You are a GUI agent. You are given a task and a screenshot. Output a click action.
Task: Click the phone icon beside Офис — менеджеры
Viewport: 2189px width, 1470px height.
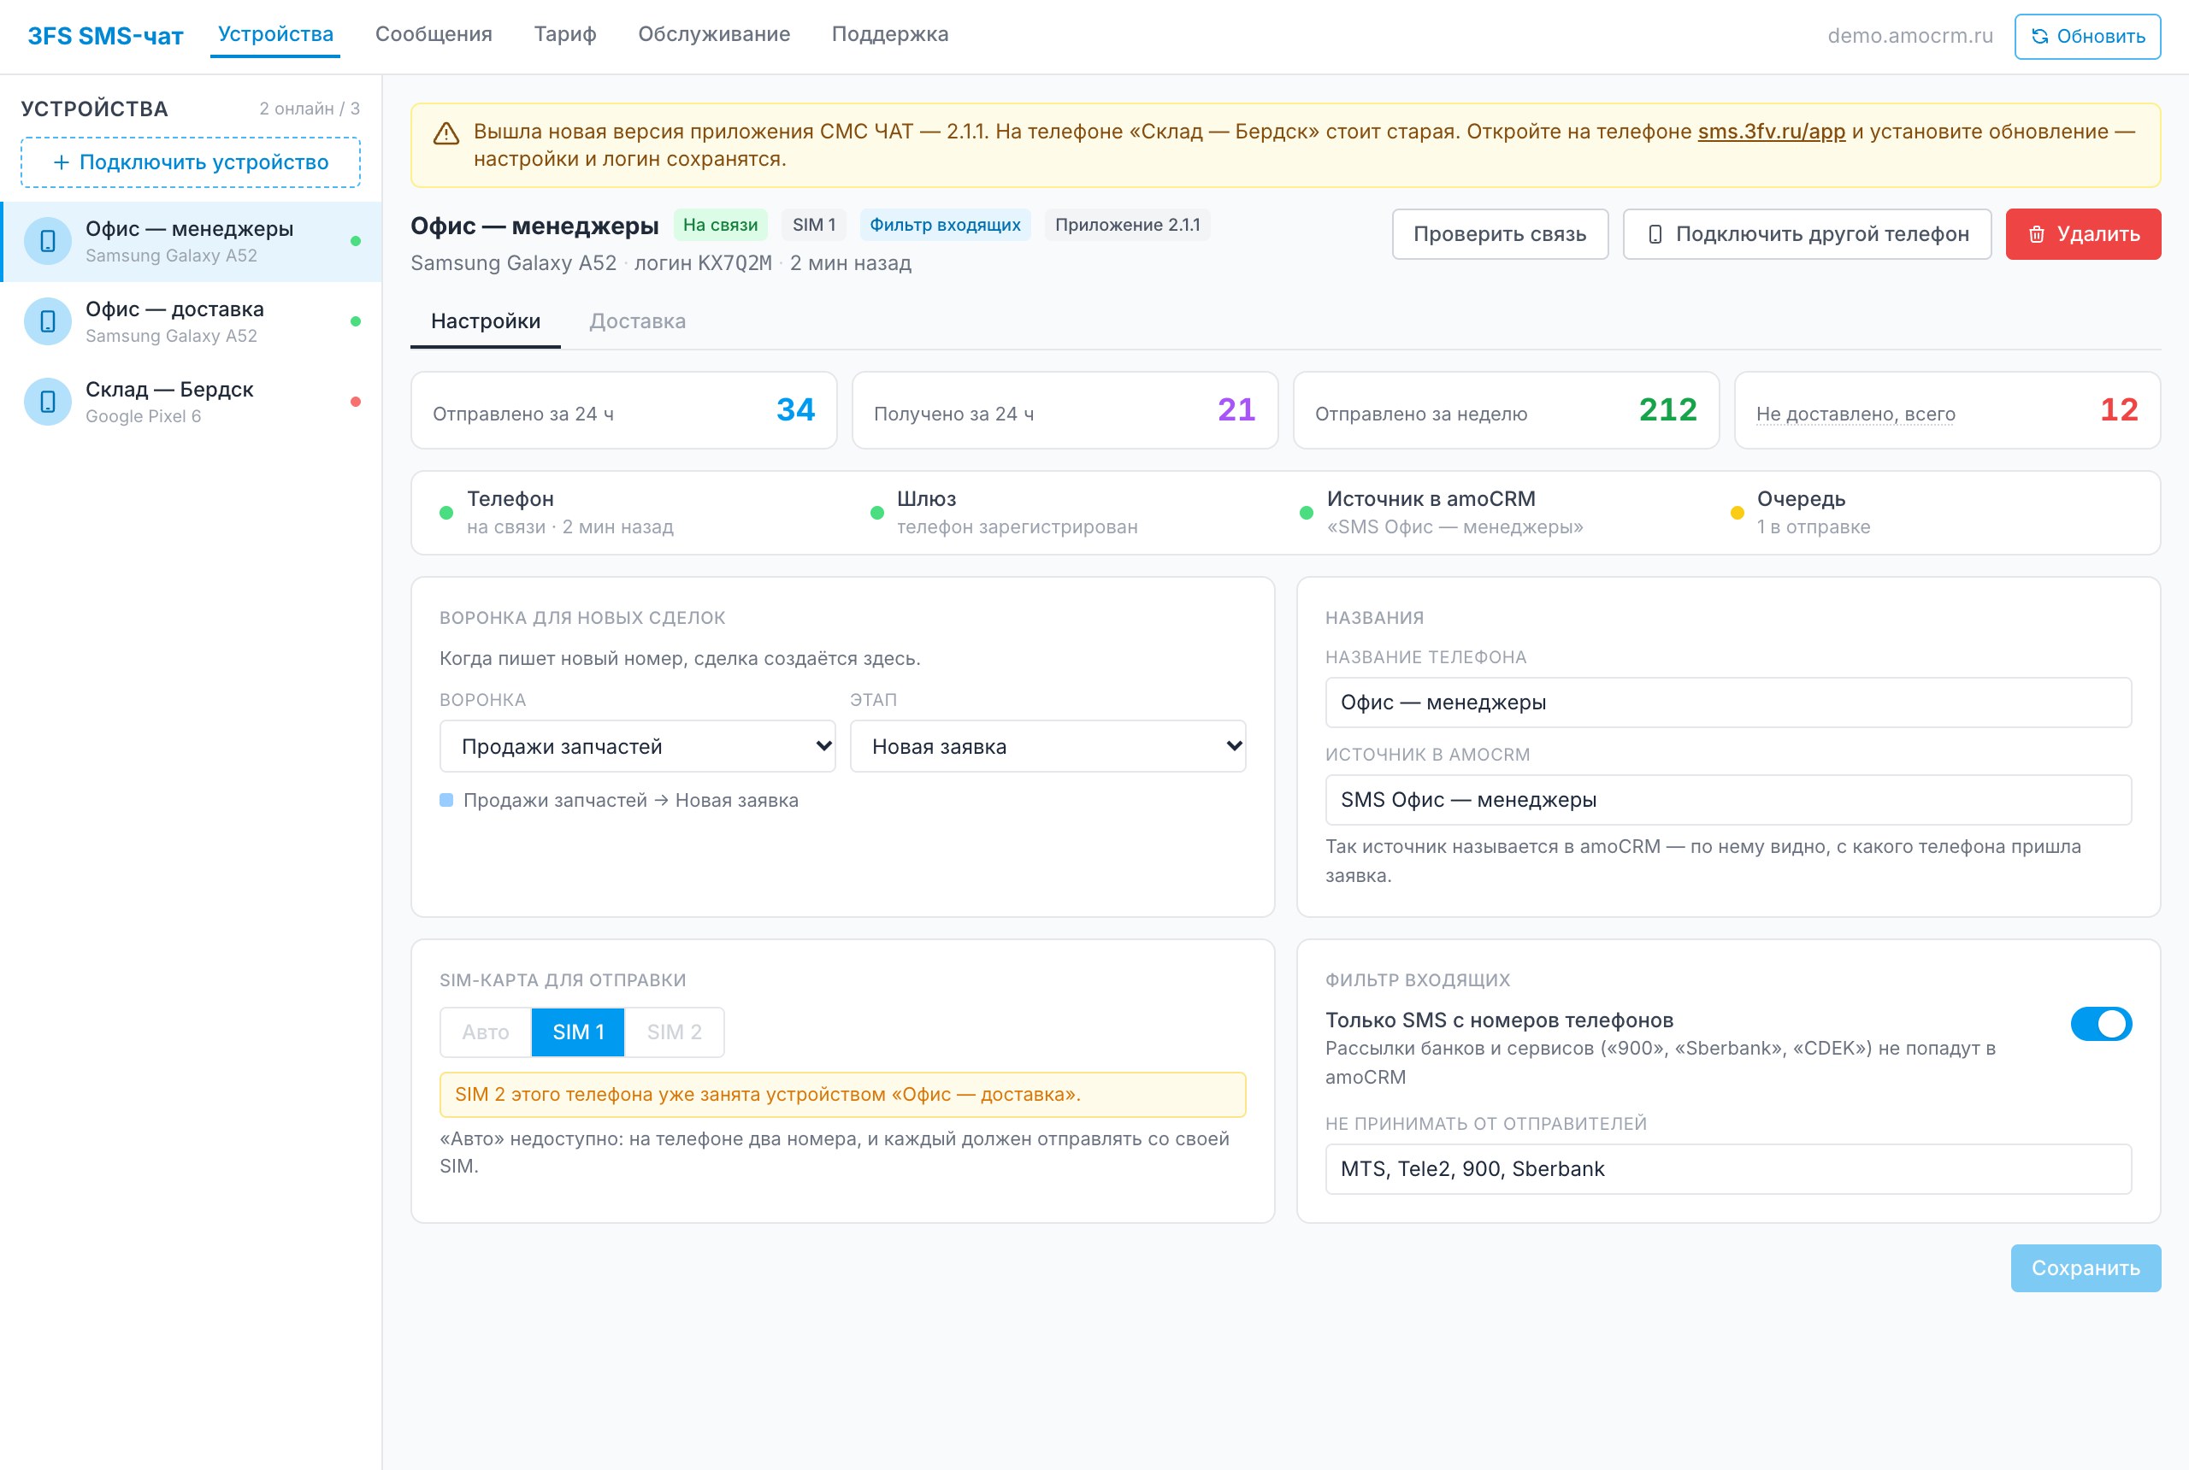pos(48,241)
